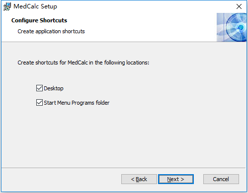The width and height of the screenshot is (248, 193).
Task: Click the right arrow on the Next button
Action: (x=182, y=179)
